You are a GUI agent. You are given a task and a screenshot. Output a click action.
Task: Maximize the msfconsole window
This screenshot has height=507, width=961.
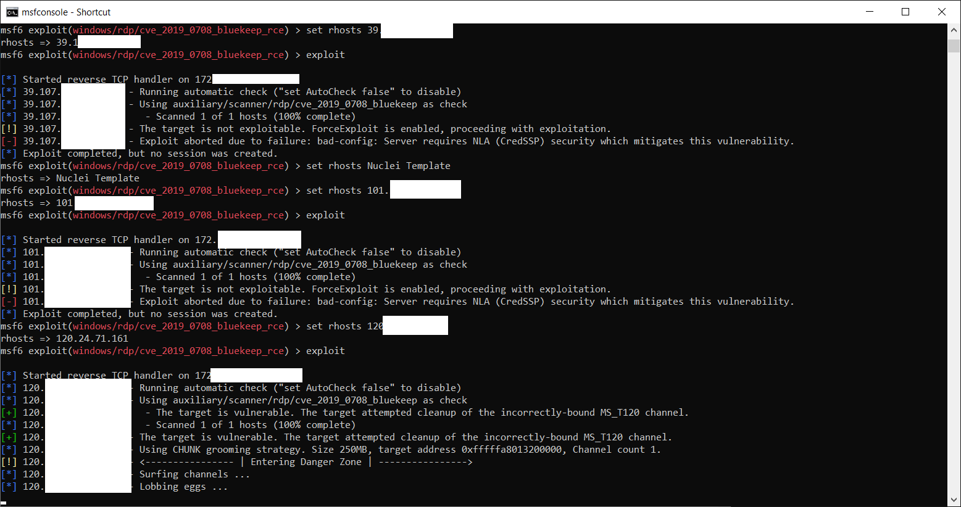point(905,12)
